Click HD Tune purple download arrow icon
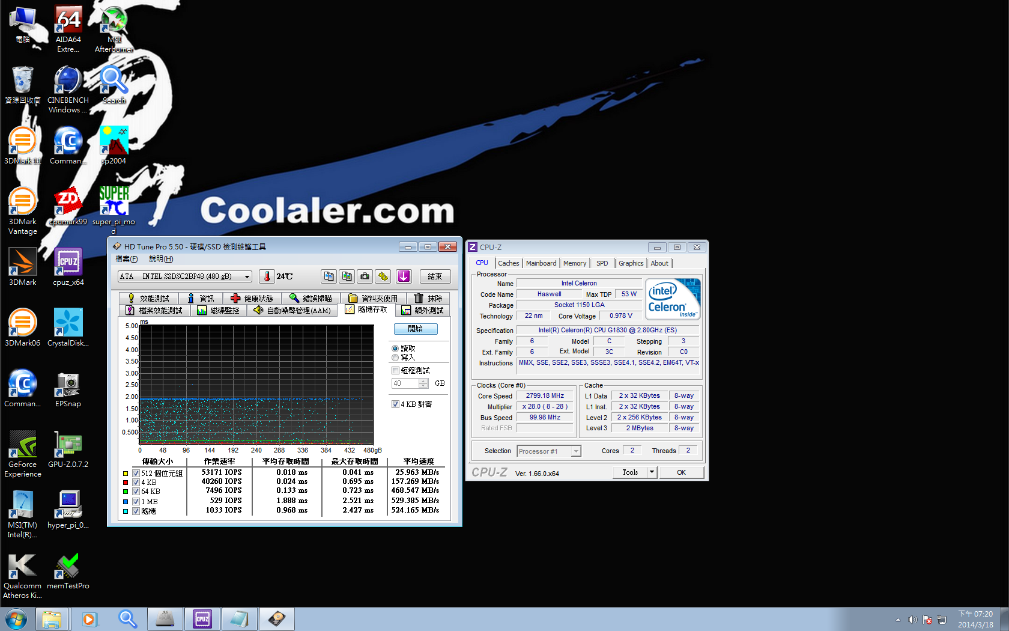The height and width of the screenshot is (631, 1009). 404,276
